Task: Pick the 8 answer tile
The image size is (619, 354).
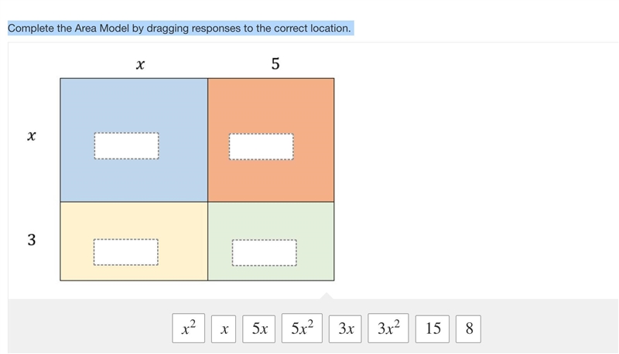Action: point(468,328)
